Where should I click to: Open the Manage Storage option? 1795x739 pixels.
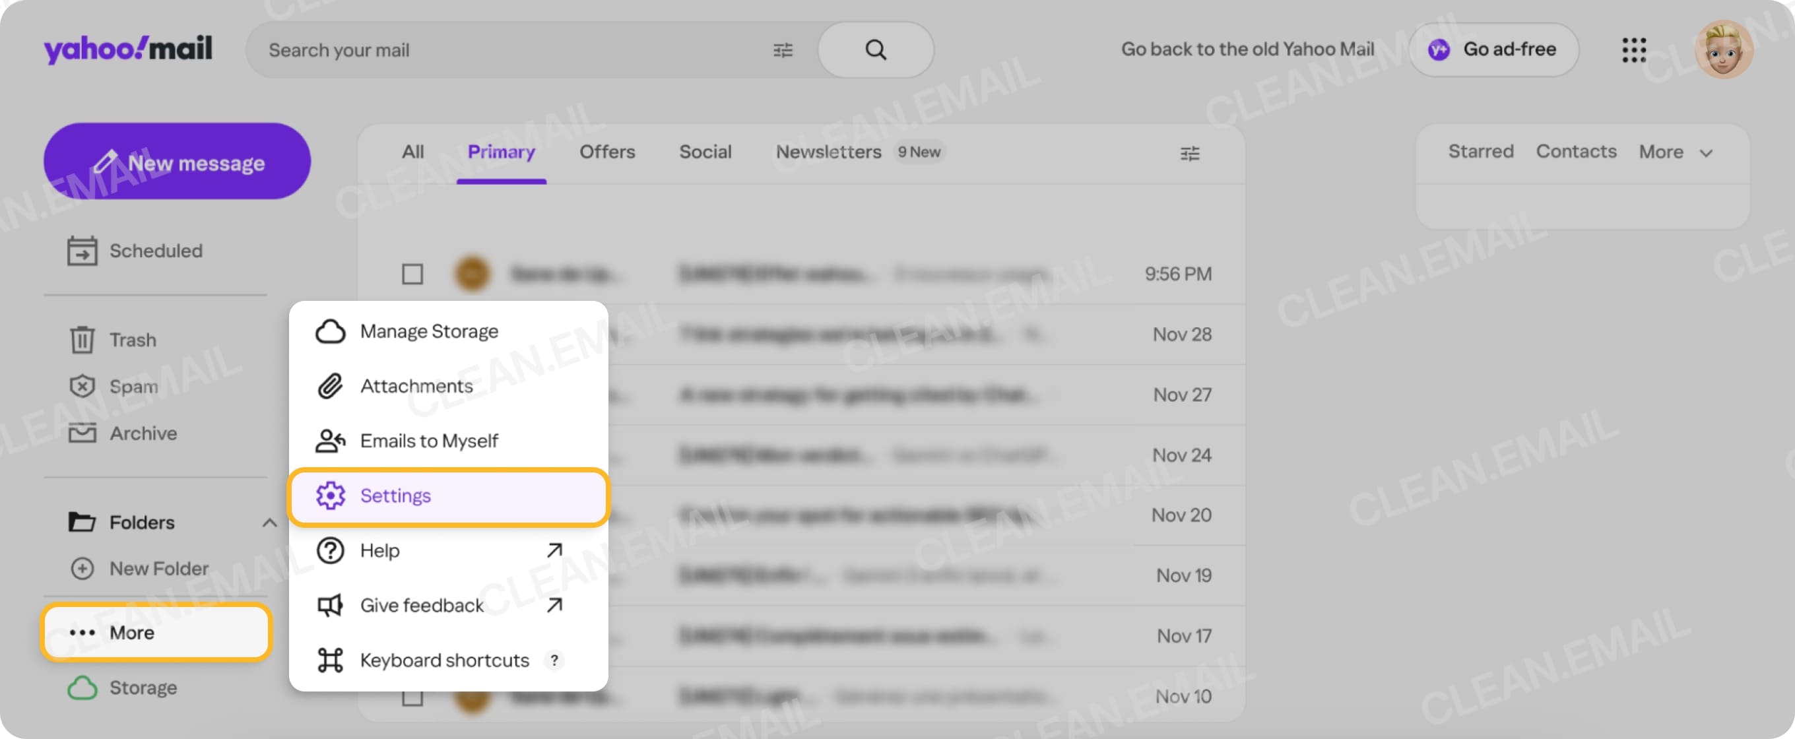point(428,331)
